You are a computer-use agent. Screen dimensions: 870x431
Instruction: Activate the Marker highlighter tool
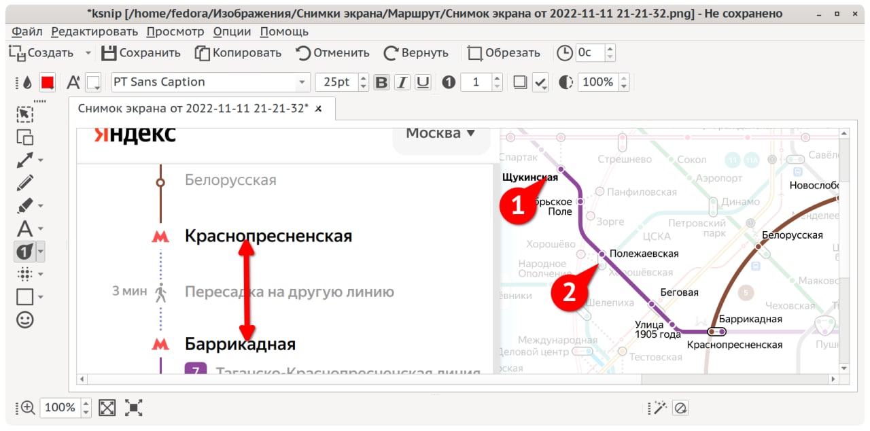point(25,205)
